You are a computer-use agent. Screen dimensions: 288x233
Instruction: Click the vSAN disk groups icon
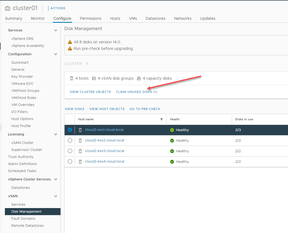pyautogui.click(x=93, y=78)
